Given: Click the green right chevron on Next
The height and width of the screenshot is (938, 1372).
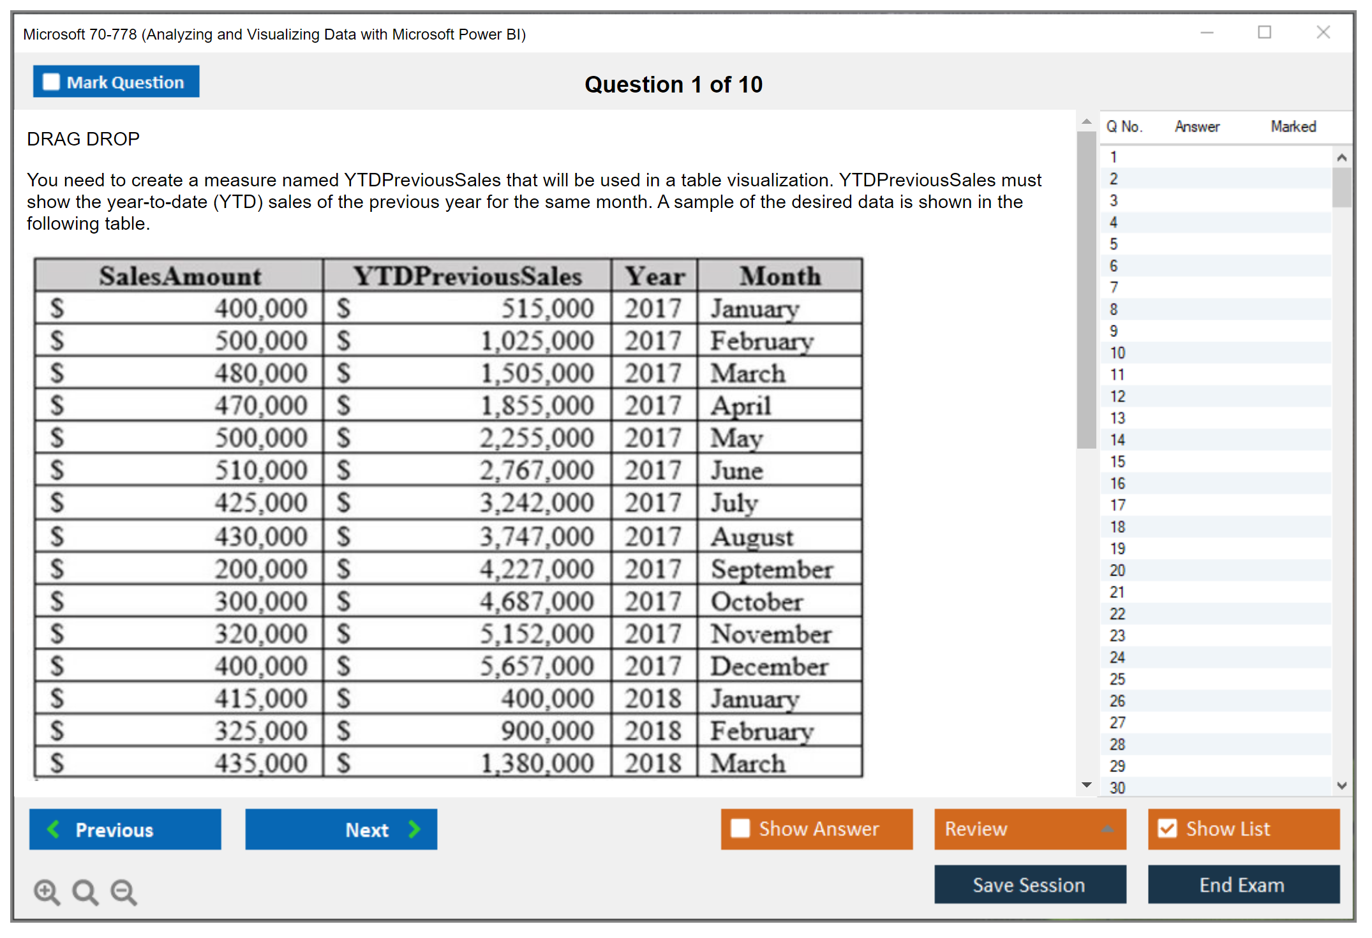Looking at the screenshot, I should click(x=415, y=829).
